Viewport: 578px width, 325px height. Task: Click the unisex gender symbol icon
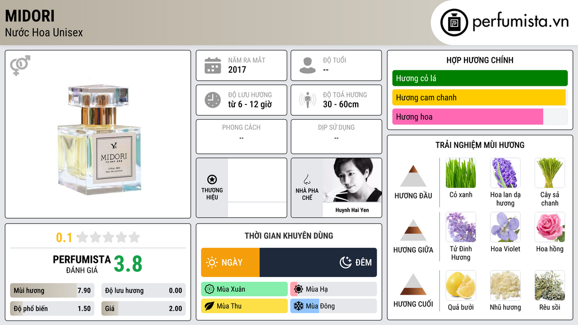click(20, 65)
